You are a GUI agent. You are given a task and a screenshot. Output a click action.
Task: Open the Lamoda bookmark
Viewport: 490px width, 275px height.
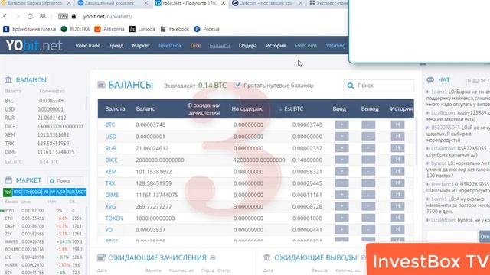point(142,29)
